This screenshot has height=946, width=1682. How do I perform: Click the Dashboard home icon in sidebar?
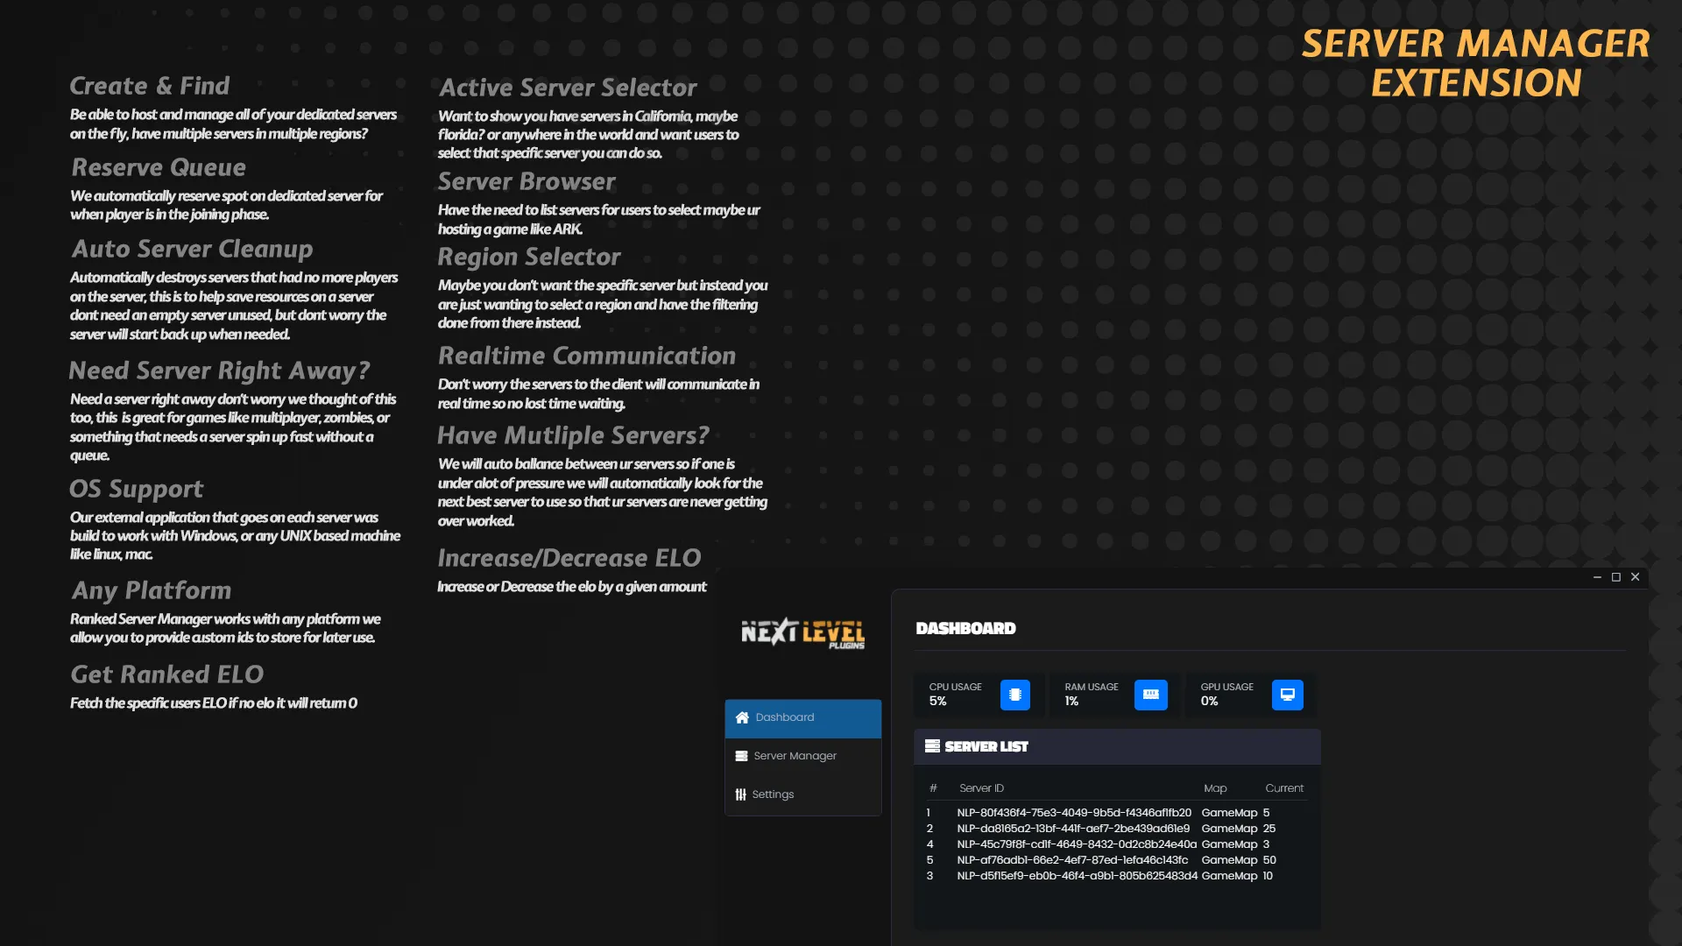pos(742,717)
